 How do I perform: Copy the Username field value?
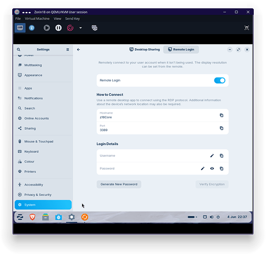pyautogui.click(x=221, y=156)
